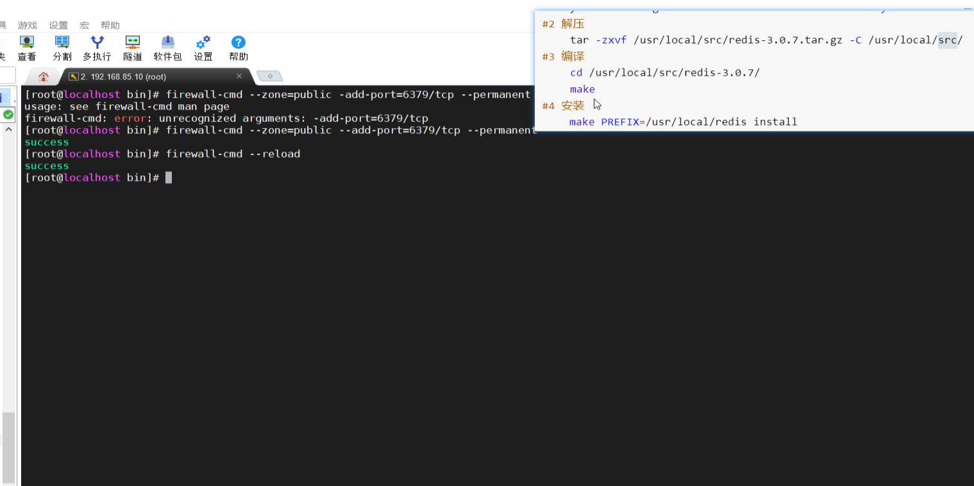974x486 pixels.
Task: Click the 'make PREFIX=/usr/local/redis install' line
Action: tap(684, 122)
